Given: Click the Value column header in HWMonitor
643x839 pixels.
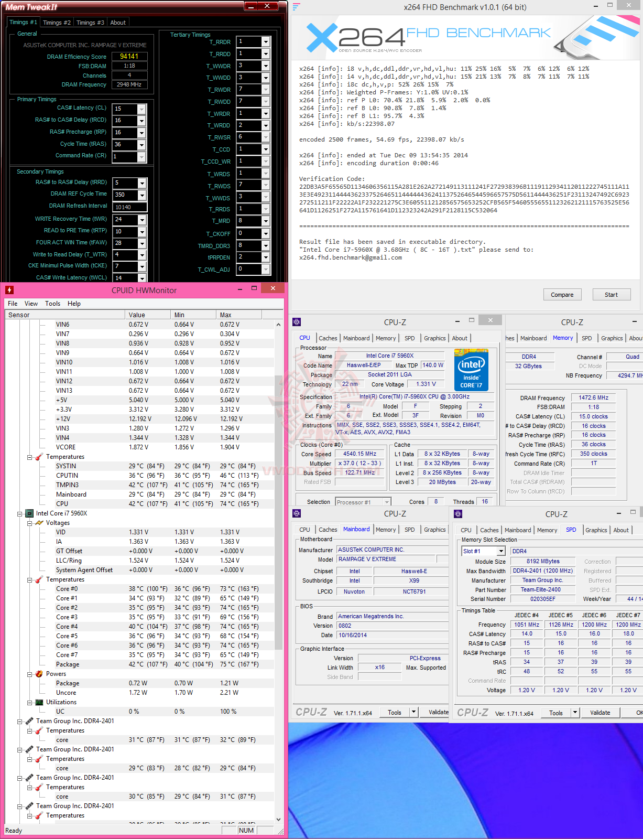Looking at the screenshot, I should pyautogui.click(x=148, y=315).
